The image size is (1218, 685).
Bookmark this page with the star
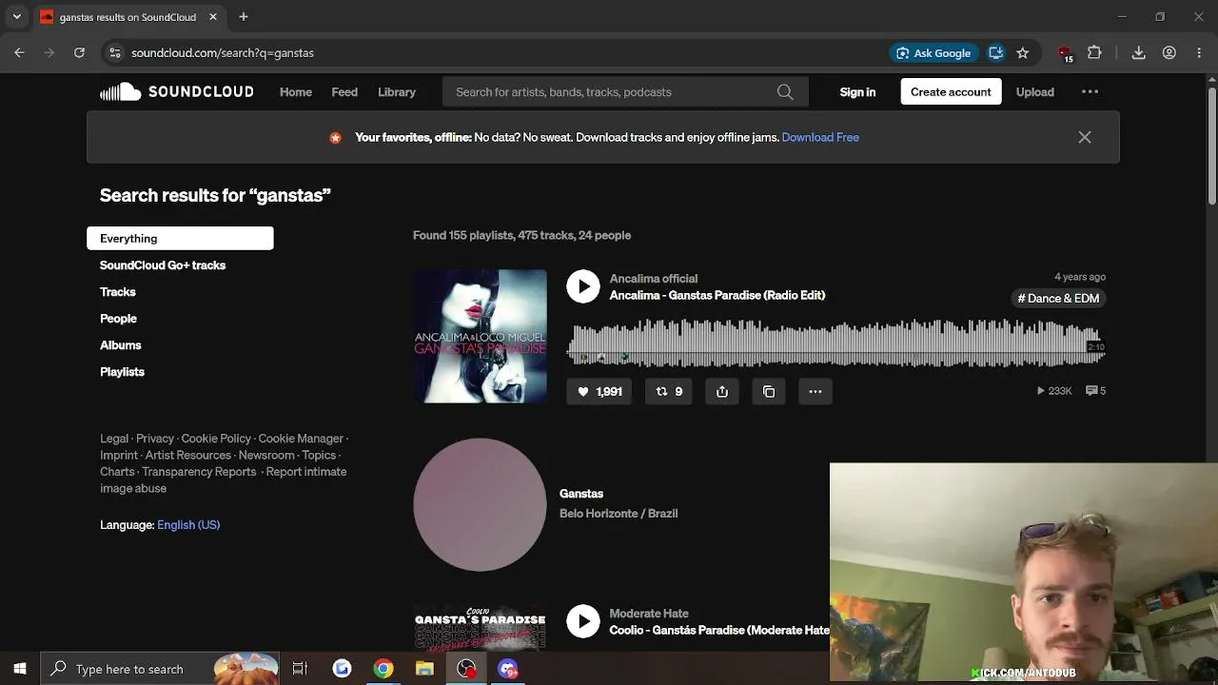click(x=1023, y=53)
